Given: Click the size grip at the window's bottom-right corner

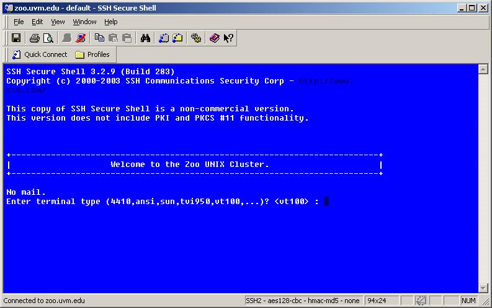Looking at the screenshot, I should pyautogui.click(x=486, y=301).
